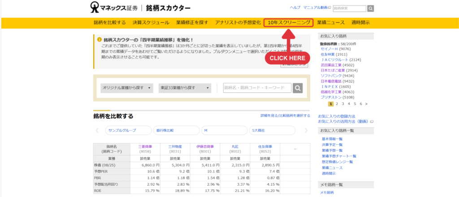Open 丸紅 in the comparison table
459x197 pixels.
pos(235,147)
